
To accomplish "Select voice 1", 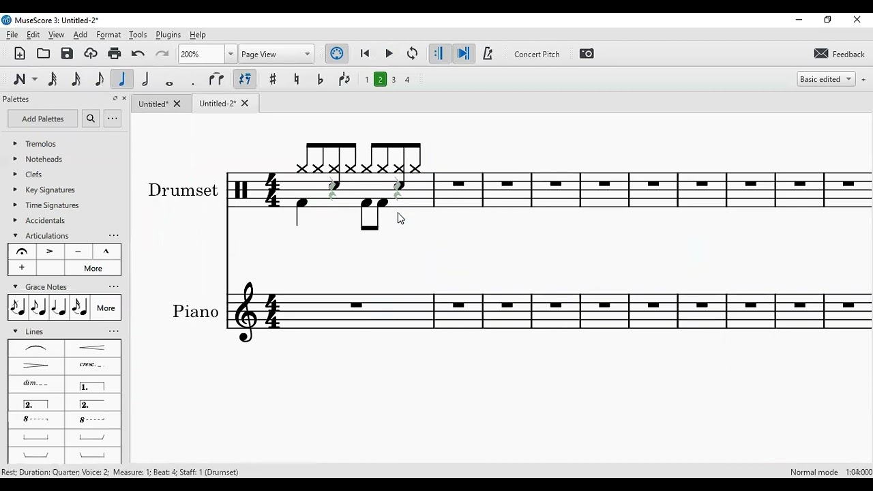I will (367, 80).
